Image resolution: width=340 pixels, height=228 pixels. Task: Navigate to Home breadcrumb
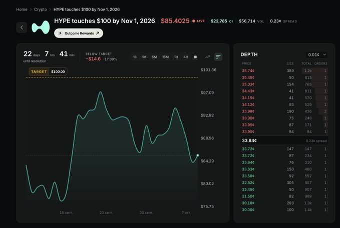[22, 9]
